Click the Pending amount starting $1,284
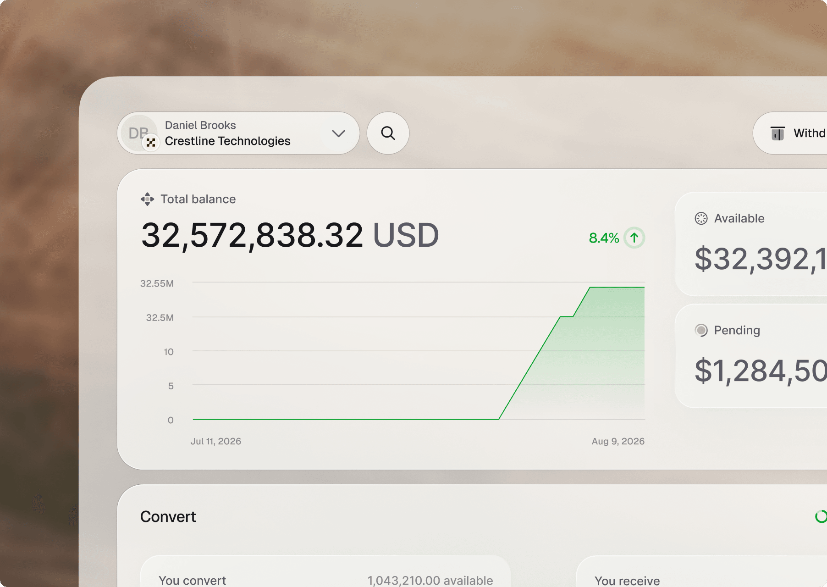827x587 pixels. point(761,371)
